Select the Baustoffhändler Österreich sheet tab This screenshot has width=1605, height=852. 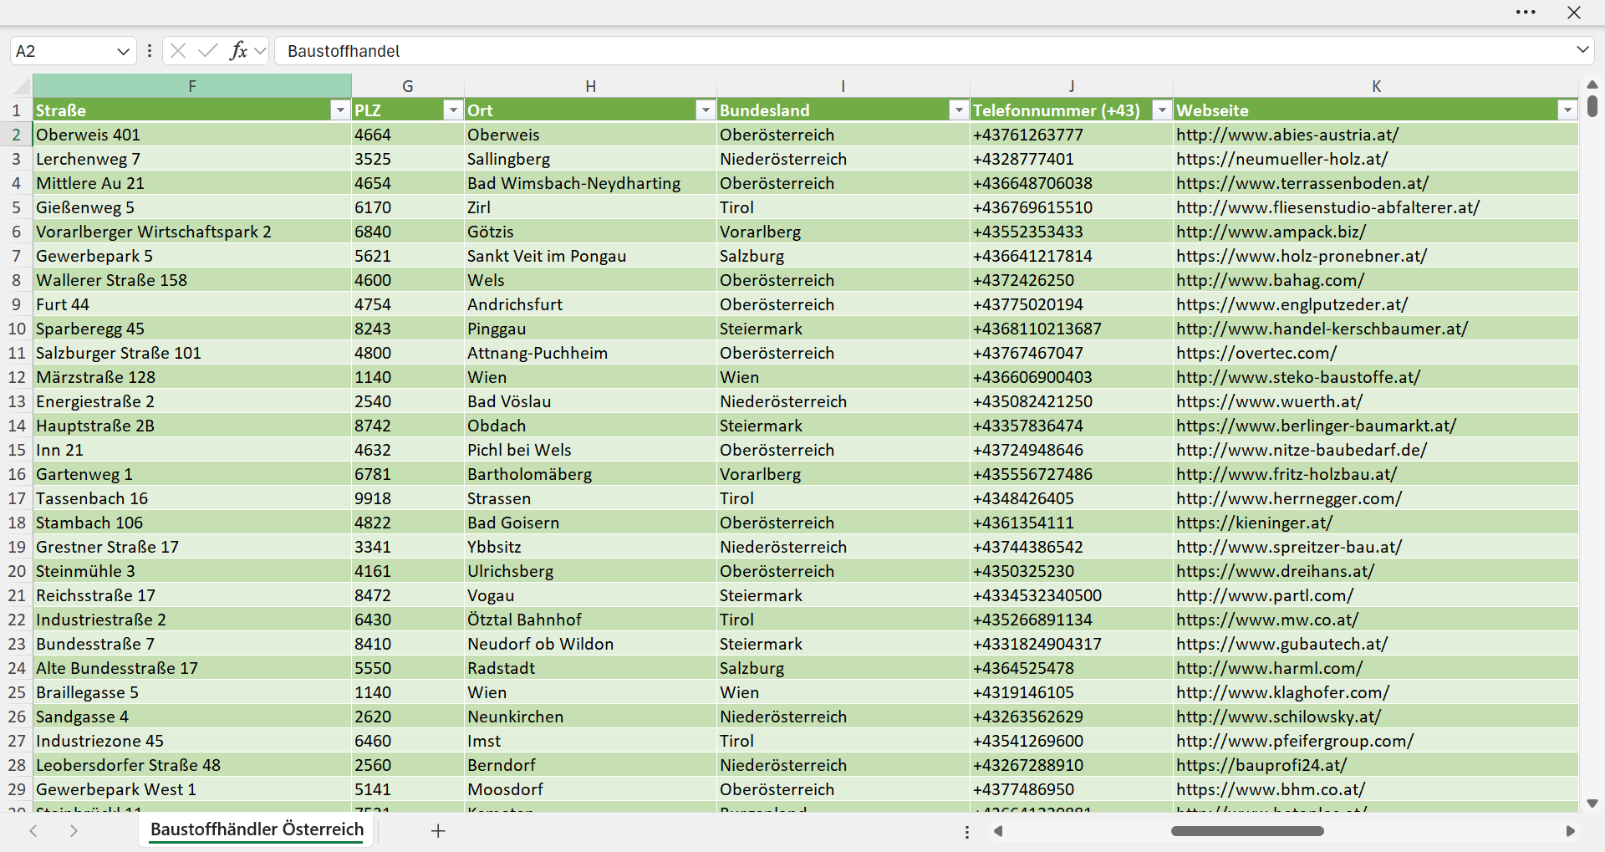257,829
